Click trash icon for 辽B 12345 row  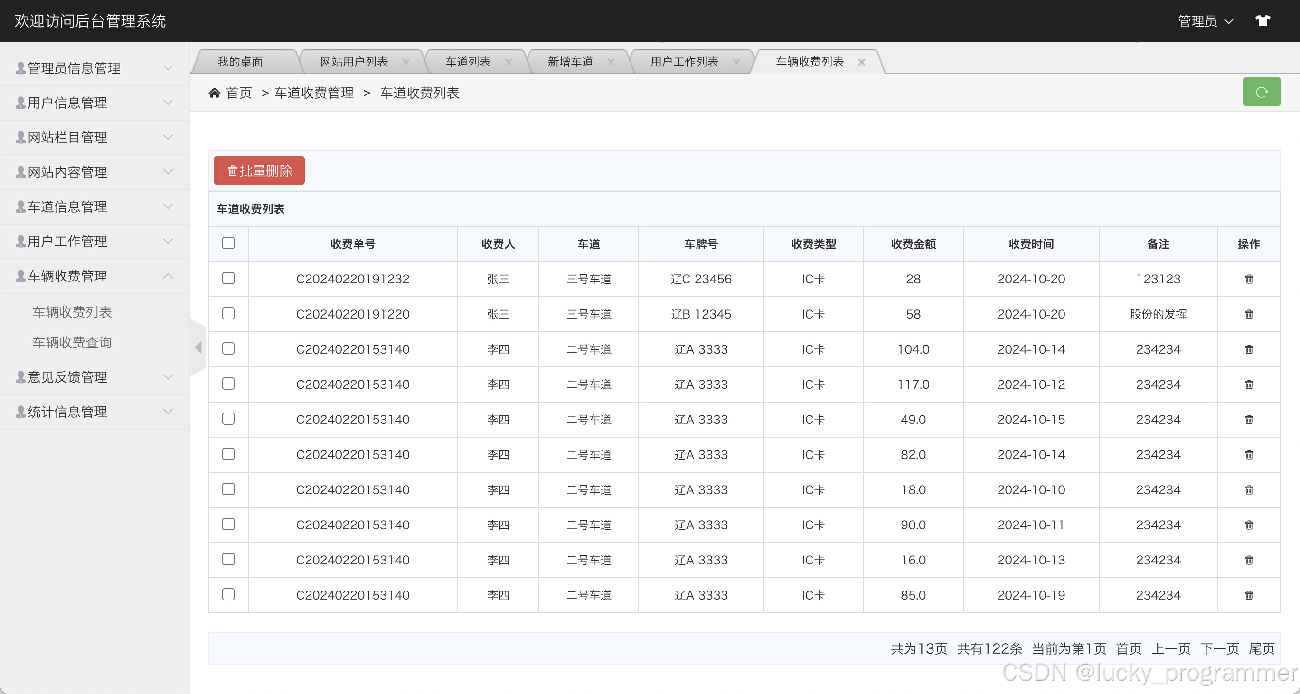(x=1249, y=314)
